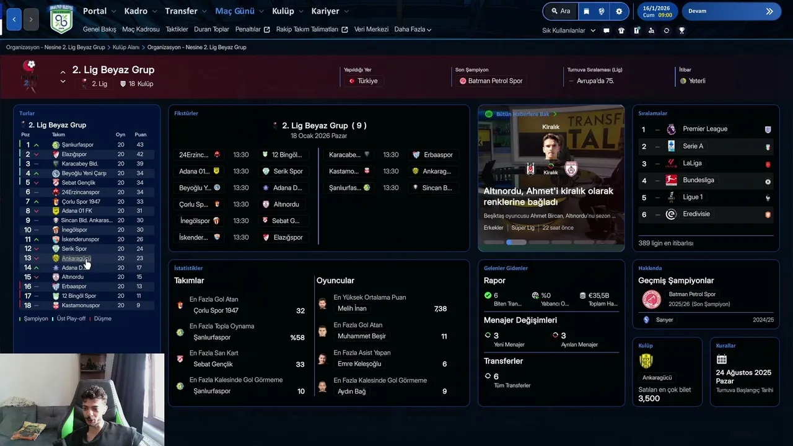Open the speech bubble shortcut icon

607,30
